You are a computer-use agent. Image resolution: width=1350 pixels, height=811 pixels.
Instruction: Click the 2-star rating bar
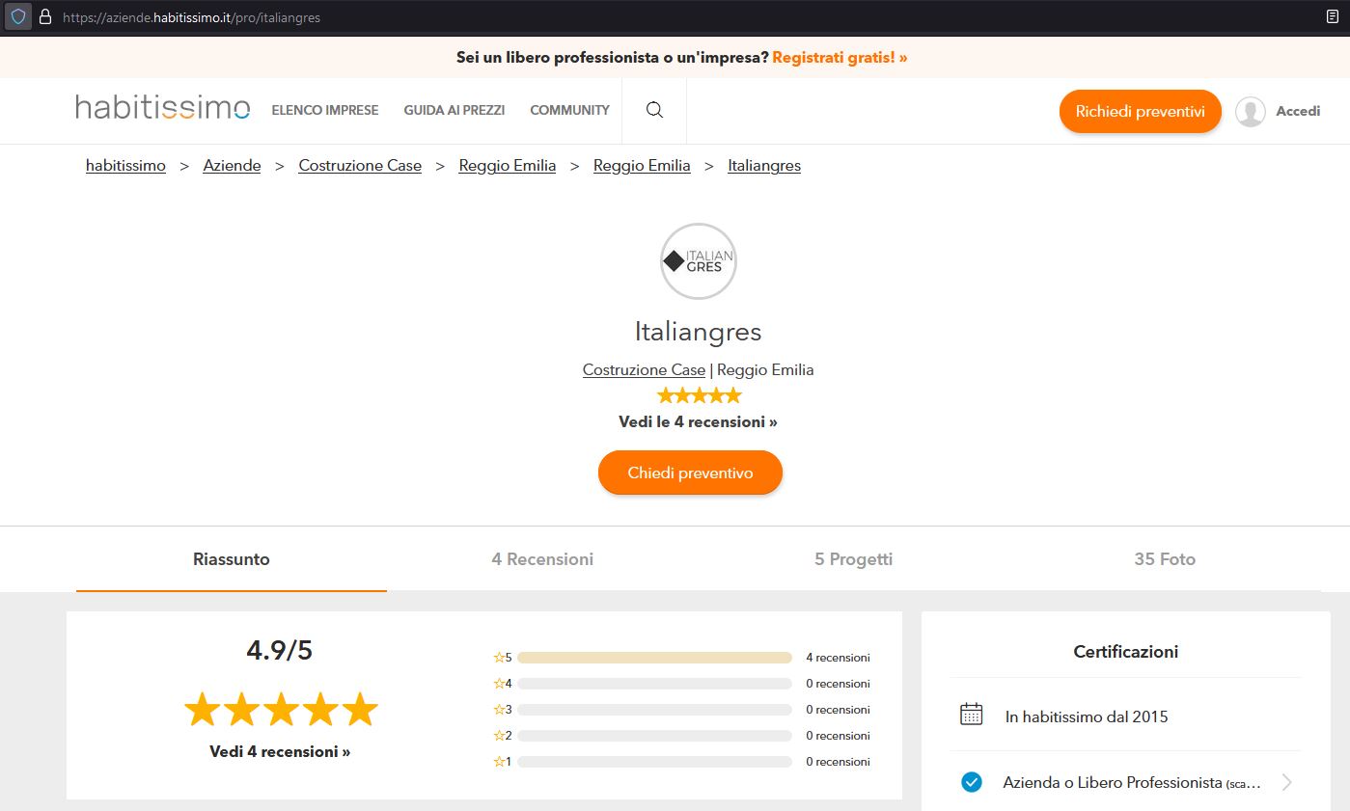(654, 736)
